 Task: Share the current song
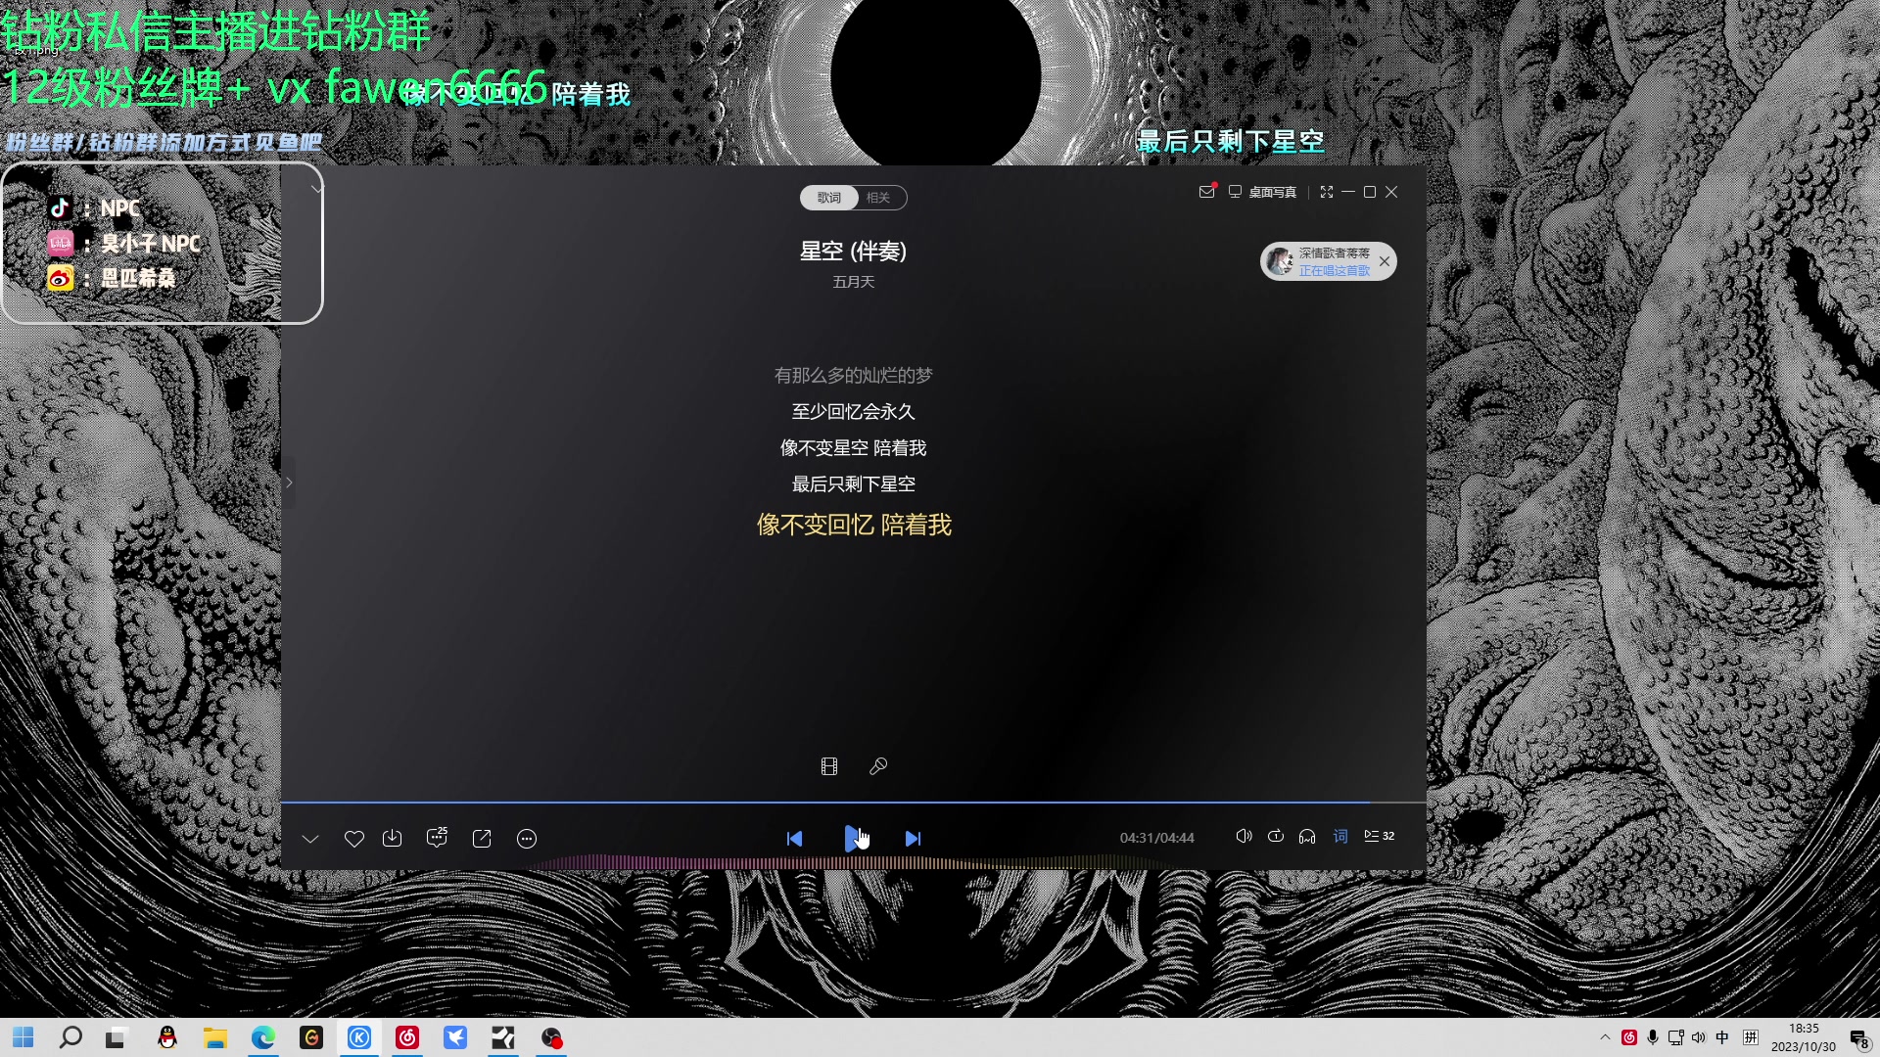(482, 839)
